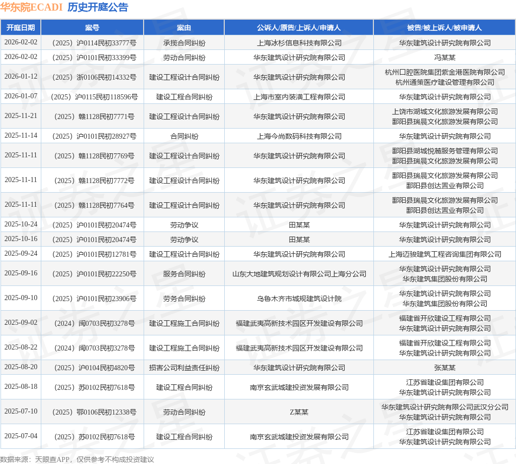Click defendant 杭州口腔医院集团紫金港医院有限公司
Screen dimensions: 516x464
tap(445, 72)
